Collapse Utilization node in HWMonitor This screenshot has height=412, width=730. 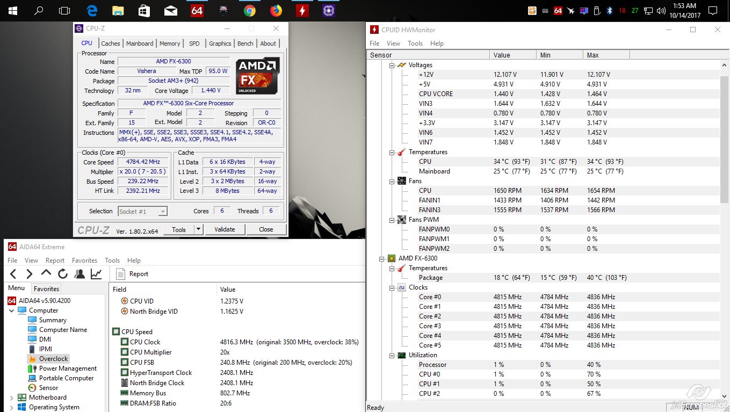392,355
